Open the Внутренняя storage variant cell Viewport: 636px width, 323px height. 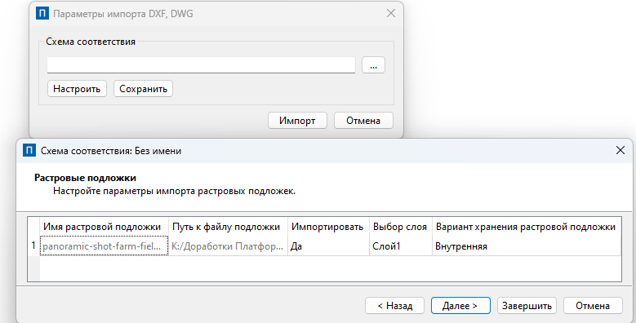527,246
